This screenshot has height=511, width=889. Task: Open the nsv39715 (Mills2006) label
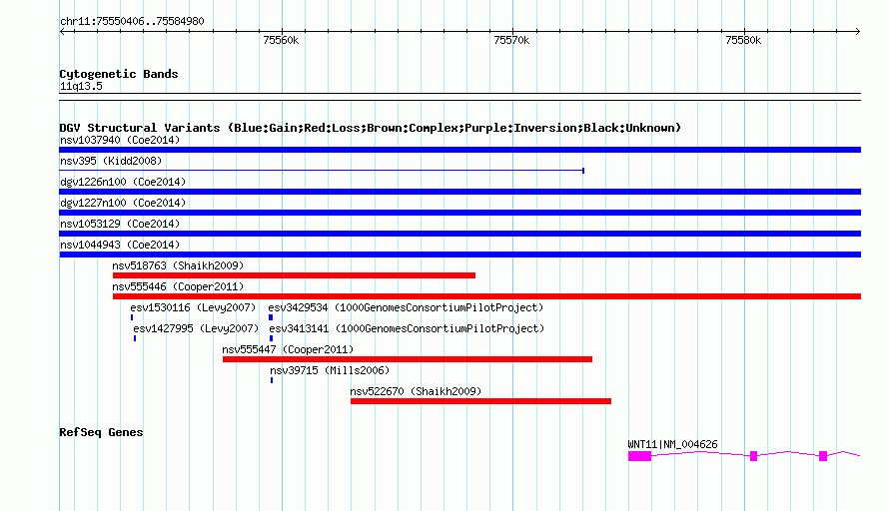[x=330, y=370]
